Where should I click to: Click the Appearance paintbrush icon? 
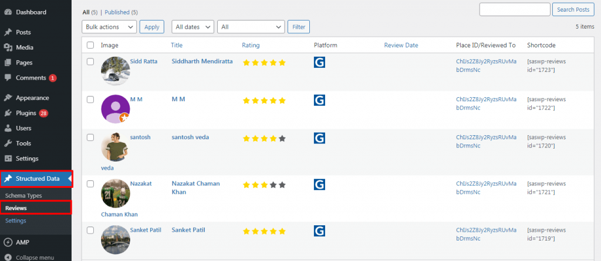(x=8, y=98)
